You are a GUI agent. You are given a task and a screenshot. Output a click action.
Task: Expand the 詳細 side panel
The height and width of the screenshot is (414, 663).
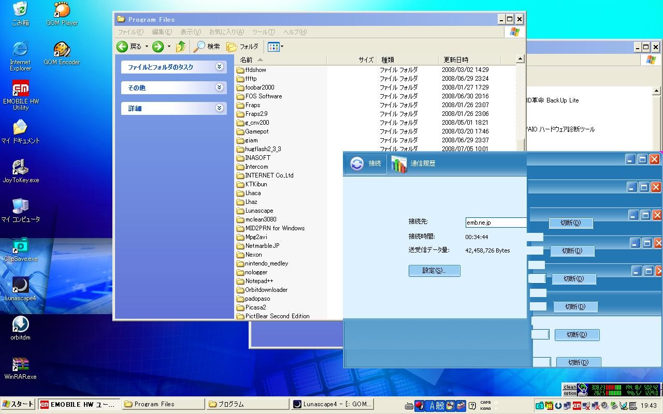click(174, 108)
